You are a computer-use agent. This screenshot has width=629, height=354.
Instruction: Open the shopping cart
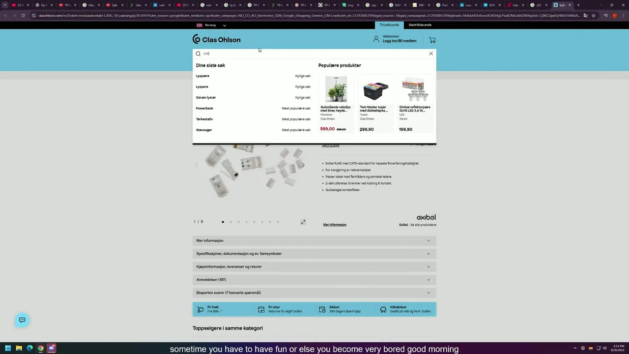432,40
